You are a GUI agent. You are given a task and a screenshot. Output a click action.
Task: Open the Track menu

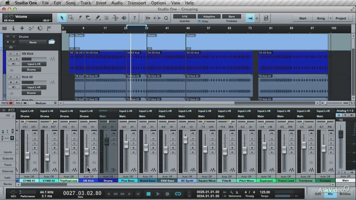[86, 3]
